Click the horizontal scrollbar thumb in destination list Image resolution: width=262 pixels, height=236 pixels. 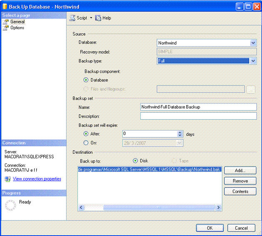pyautogui.click(x=159, y=207)
